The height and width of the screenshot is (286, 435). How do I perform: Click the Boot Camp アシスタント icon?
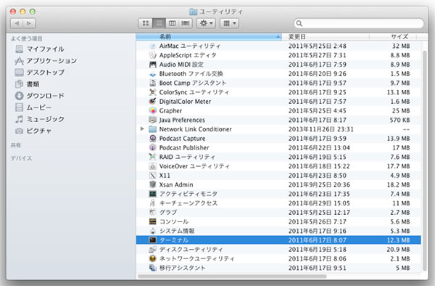pyautogui.click(x=152, y=83)
